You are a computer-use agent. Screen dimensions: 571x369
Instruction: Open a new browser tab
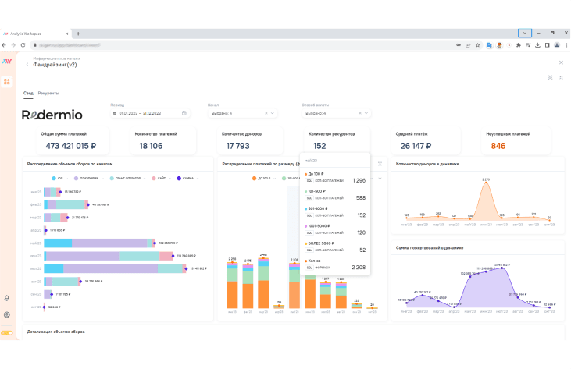click(x=78, y=34)
